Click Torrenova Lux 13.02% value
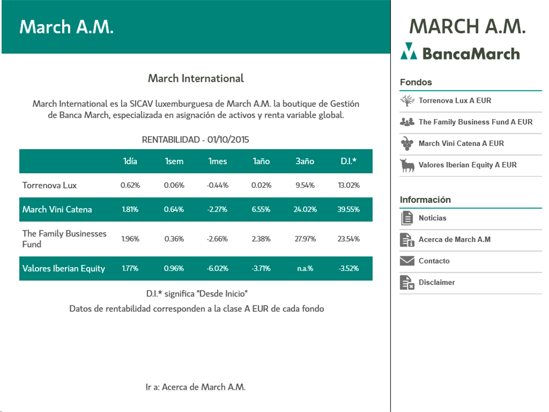 pyautogui.click(x=348, y=185)
